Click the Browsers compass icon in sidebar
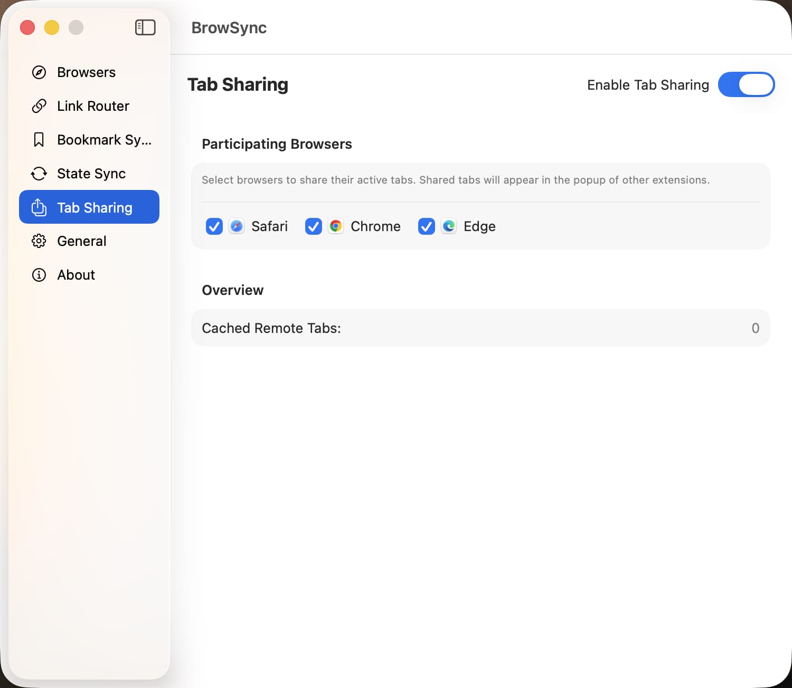The width and height of the screenshot is (792, 688). click(39, 72)
